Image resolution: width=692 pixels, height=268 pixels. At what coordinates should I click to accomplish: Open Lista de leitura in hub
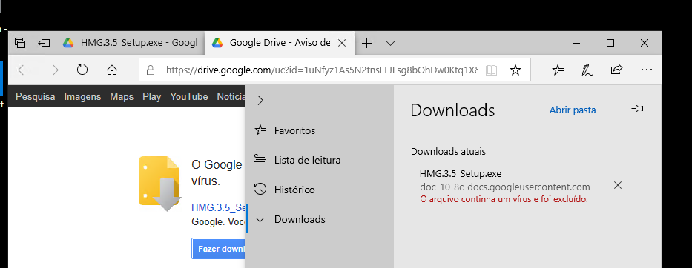[x=320, y=160]
